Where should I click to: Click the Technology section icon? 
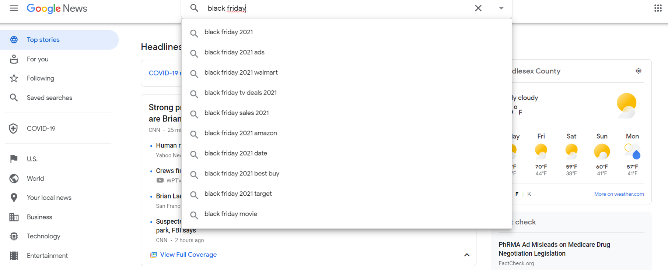14,236
